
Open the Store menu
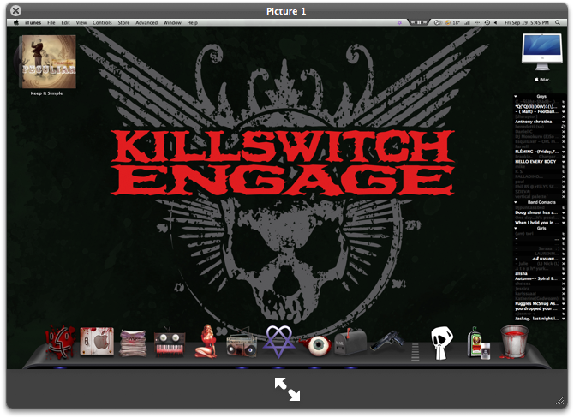click(x=123, y=22)
